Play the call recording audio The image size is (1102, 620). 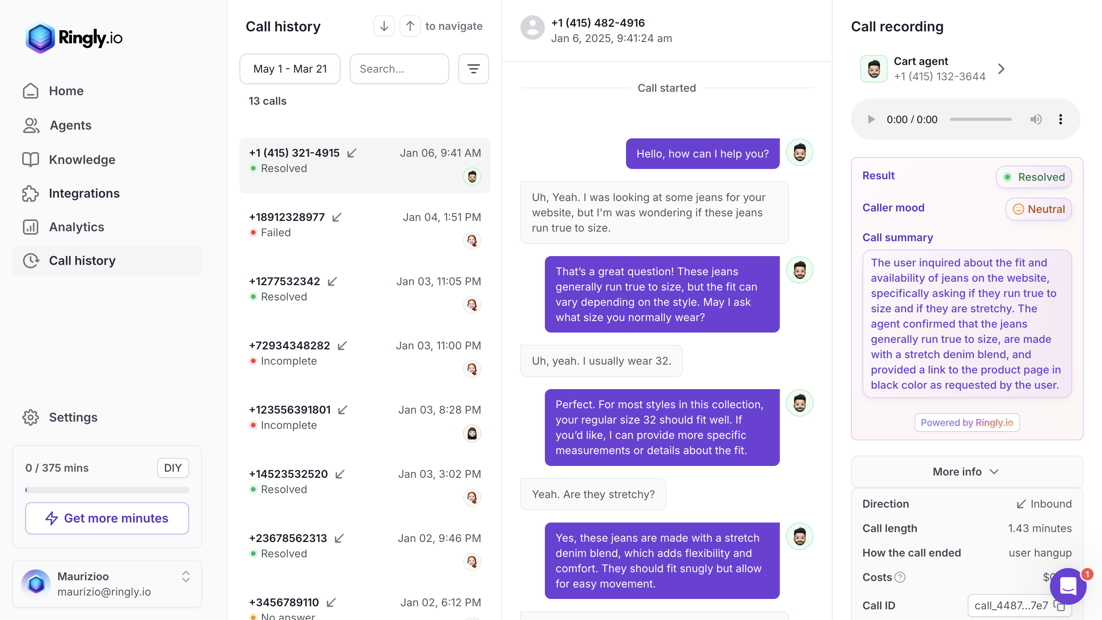(871, 119)
